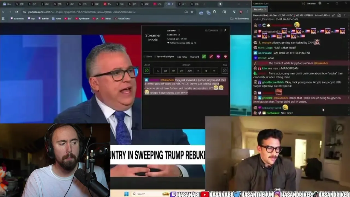This screenshot has height=197, width=350.
Task: Open the activity bookmark
Action: (43, 19)
